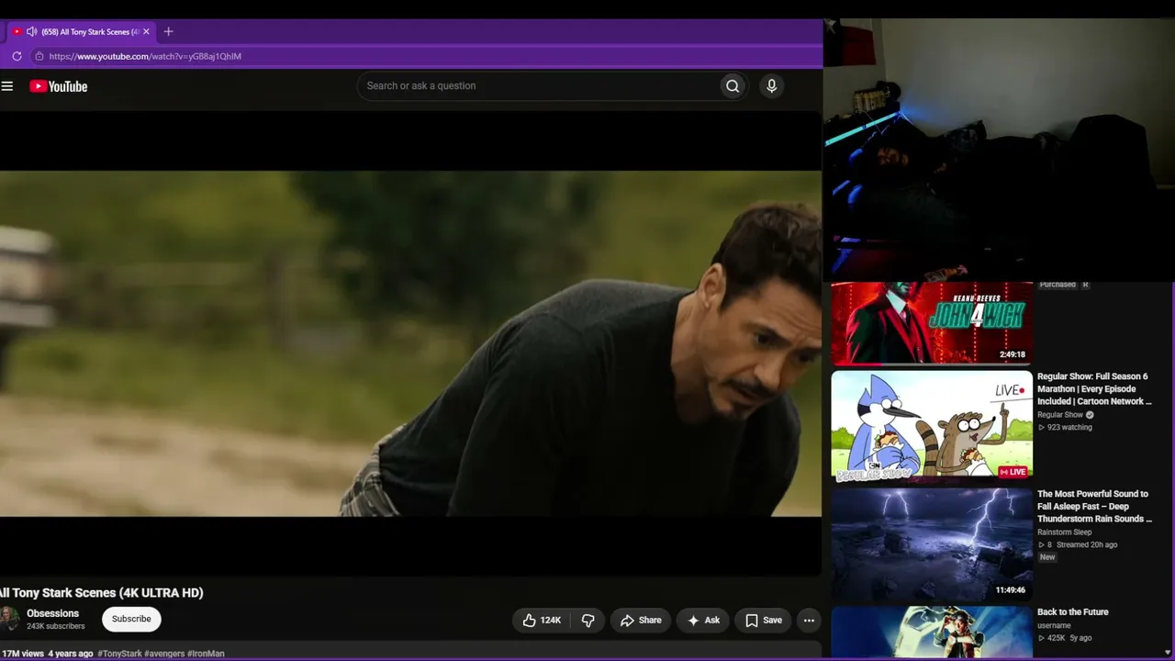Click the '243K subscribers' count

click(56, 627)
